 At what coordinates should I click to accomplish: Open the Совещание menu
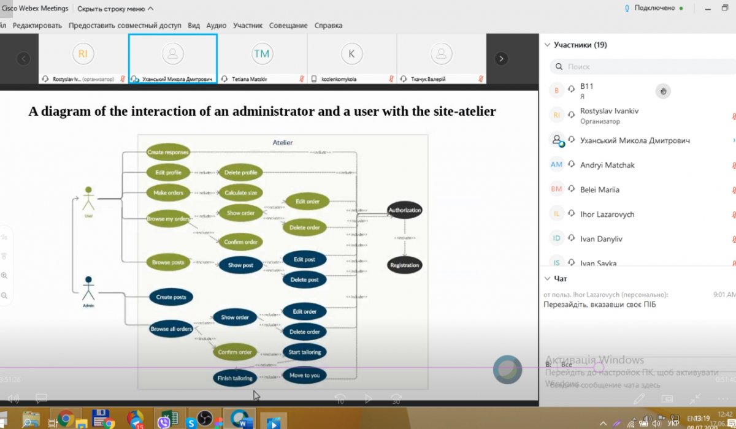288,26
